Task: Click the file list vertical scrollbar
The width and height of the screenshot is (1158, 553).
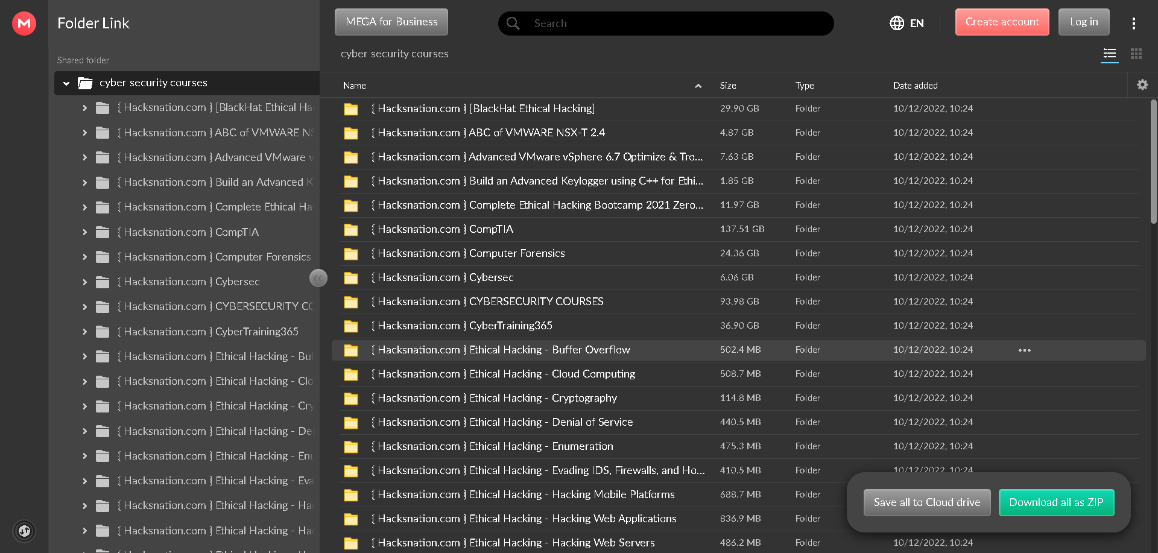Action: (x=1153, y=162)
